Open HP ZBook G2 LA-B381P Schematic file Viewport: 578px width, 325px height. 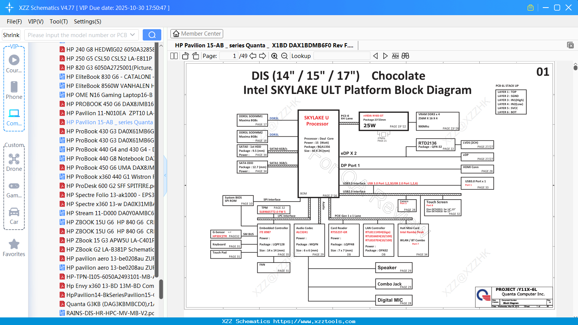point(107,249)
